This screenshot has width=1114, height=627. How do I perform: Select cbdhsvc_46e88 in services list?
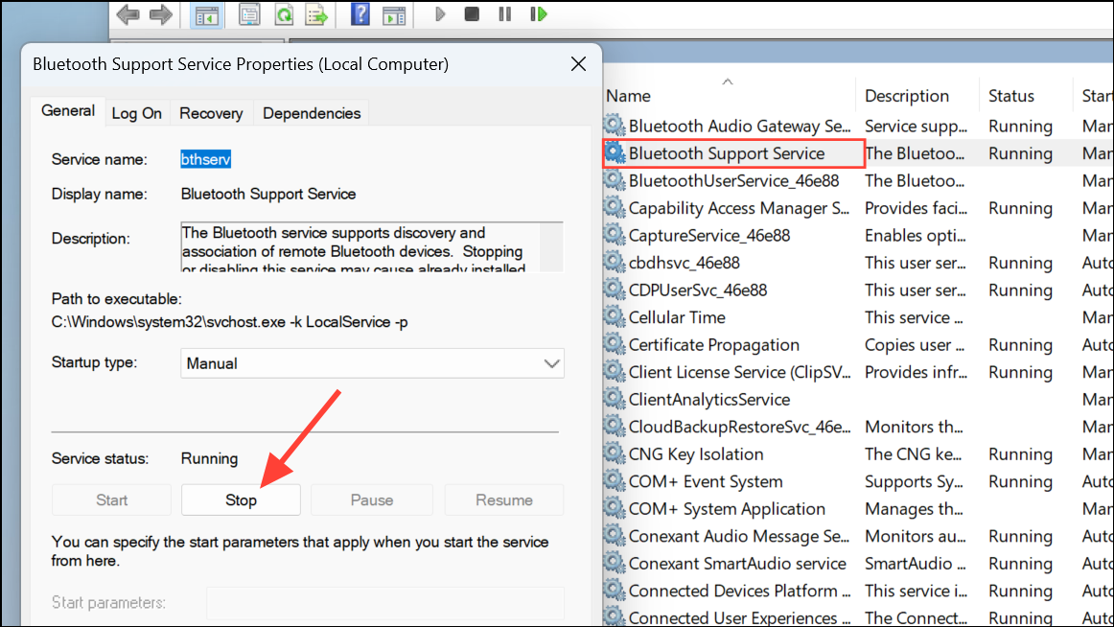click(x=685, y=263)
